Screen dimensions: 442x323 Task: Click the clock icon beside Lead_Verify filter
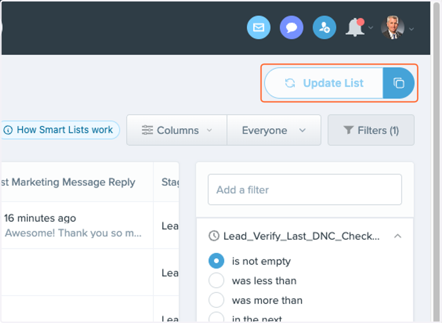(x=214, y=236)
